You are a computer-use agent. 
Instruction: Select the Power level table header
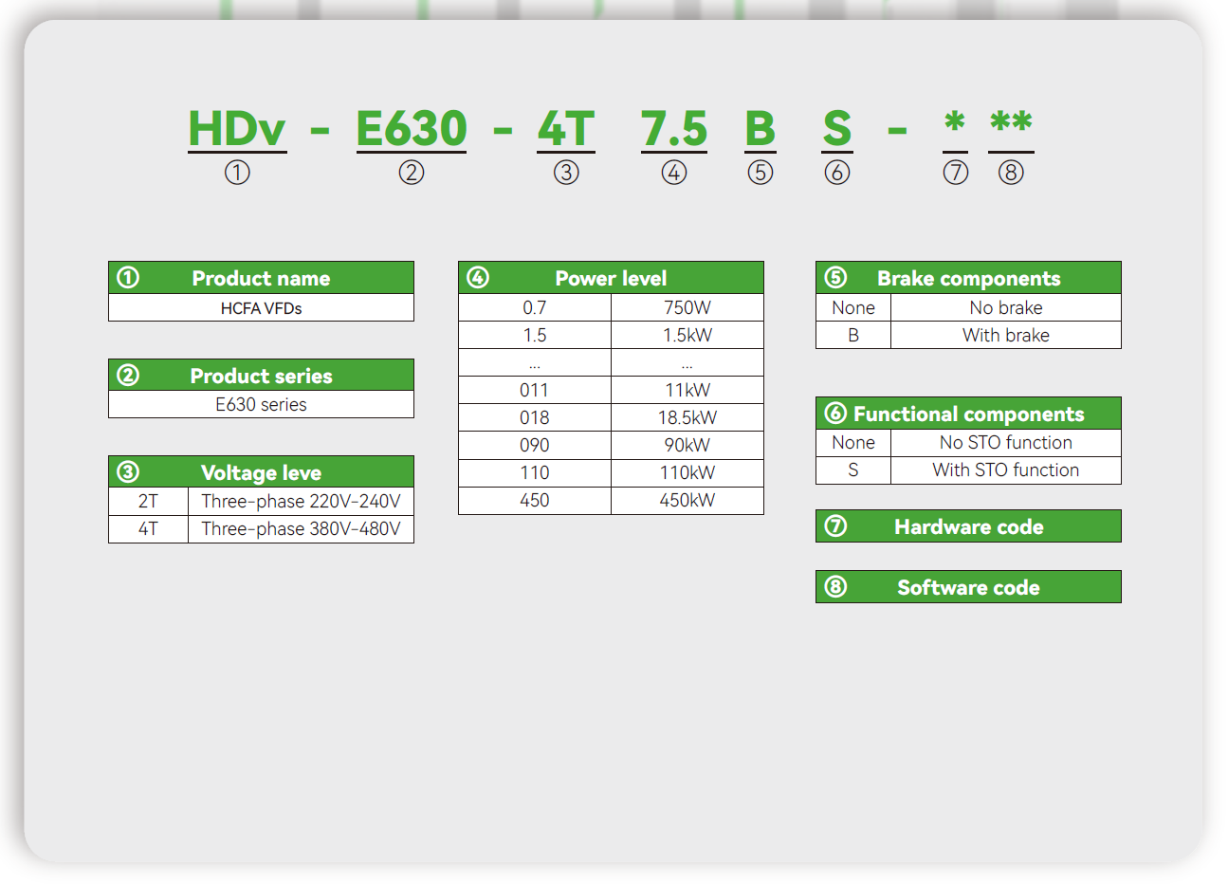[611, 278]
